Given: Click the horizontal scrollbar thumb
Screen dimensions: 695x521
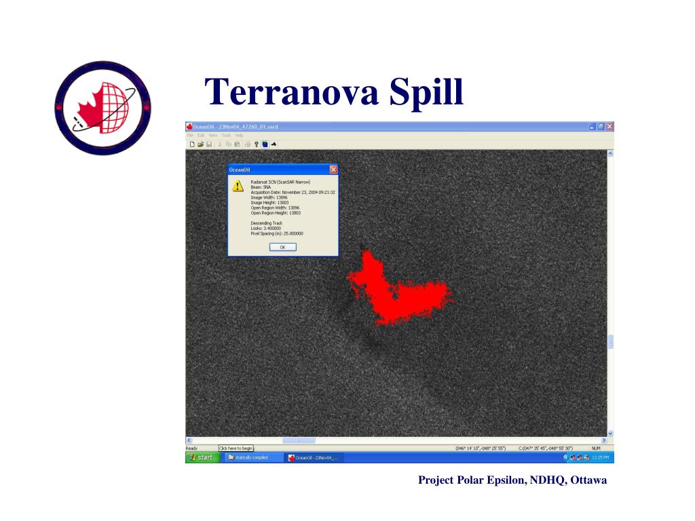Looking at the screenshot, I should click(299, 440).
